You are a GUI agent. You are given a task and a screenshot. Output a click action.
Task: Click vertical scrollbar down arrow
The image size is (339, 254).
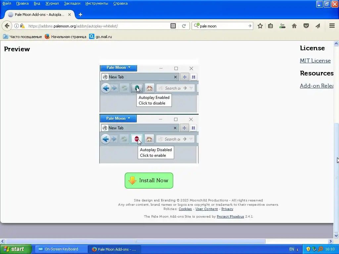click(x=336, y=235)
